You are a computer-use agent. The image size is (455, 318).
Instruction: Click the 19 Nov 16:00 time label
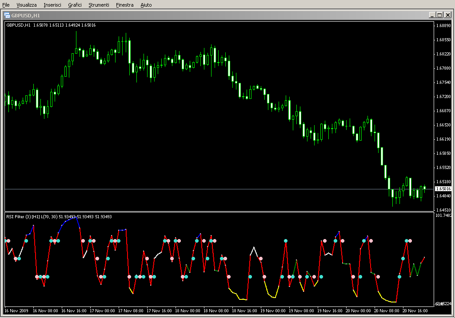tap(330, 311)
